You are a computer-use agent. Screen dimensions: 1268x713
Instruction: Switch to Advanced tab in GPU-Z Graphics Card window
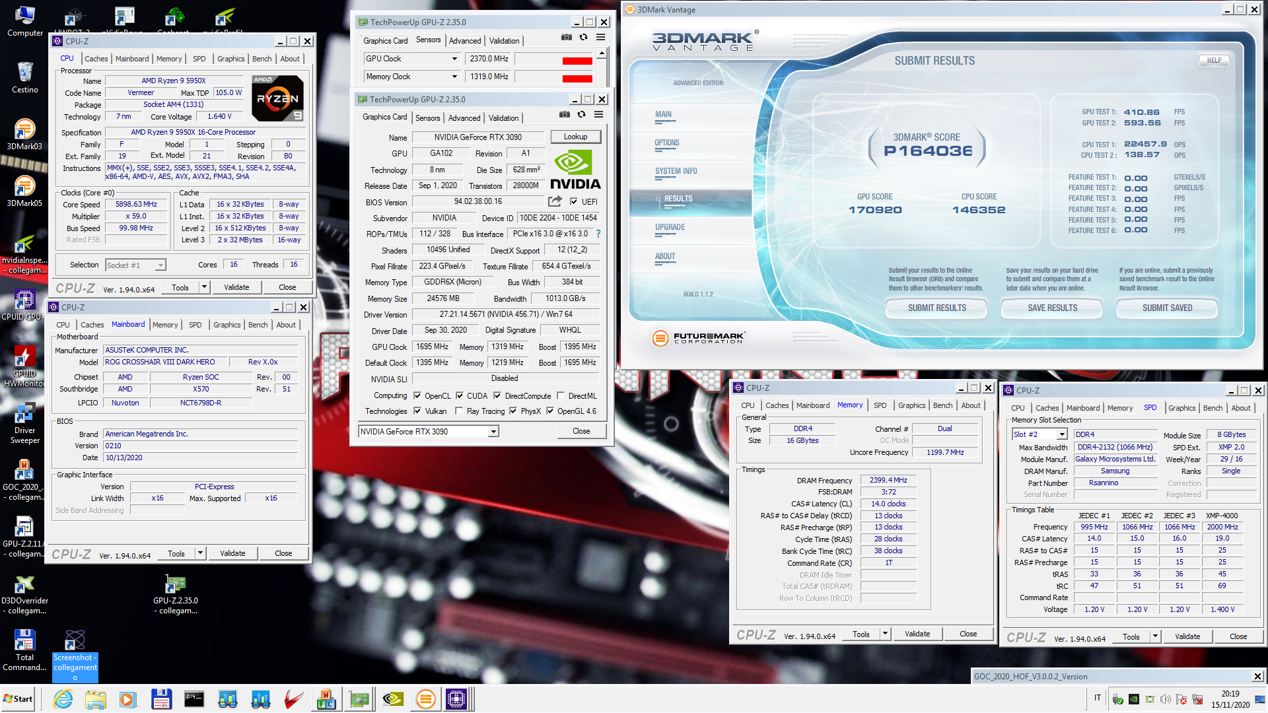464,118
